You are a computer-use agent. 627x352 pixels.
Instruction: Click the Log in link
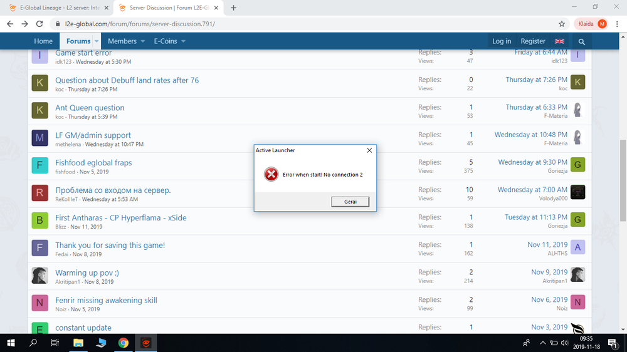click(501, 41)
